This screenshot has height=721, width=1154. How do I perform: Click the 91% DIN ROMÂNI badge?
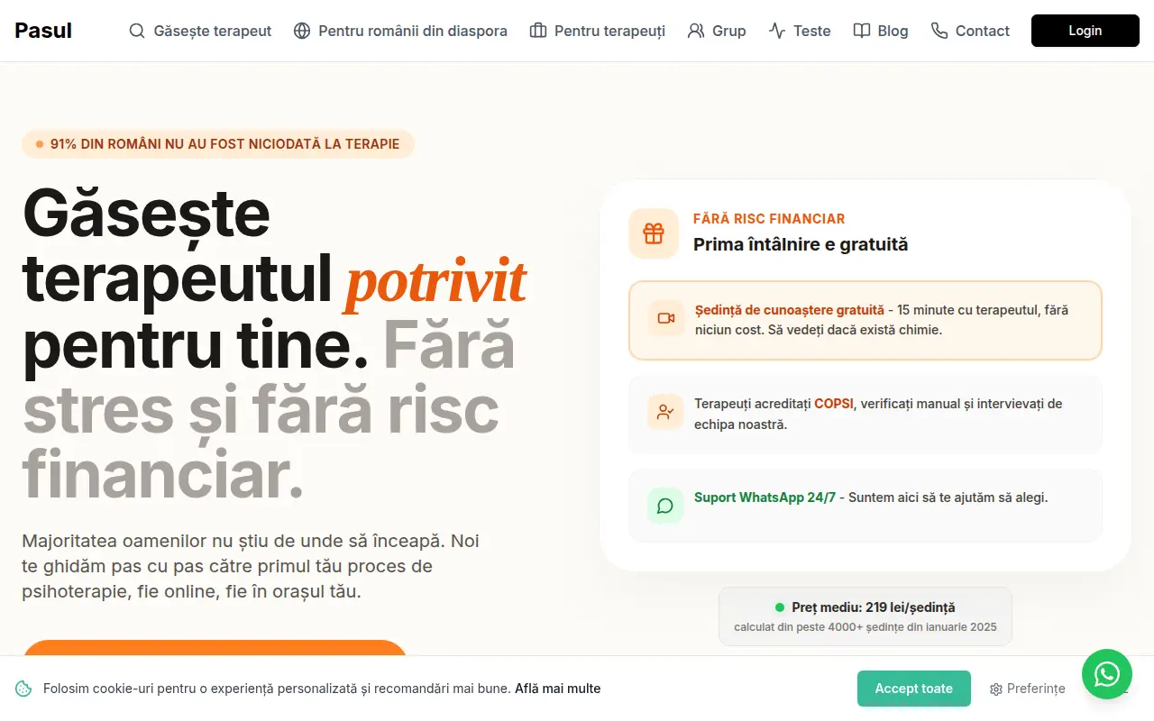tap(218, 144)
